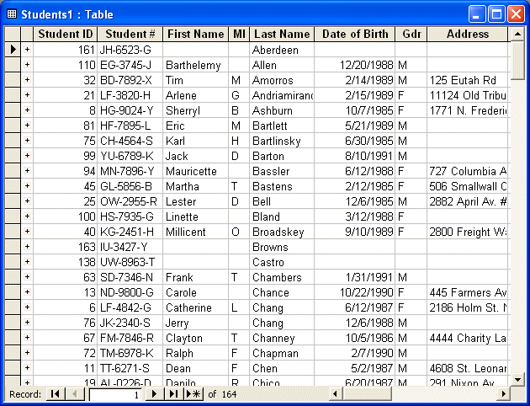
Task: Expand subdatasheet for Frank Chambers row
Action: 28,277
